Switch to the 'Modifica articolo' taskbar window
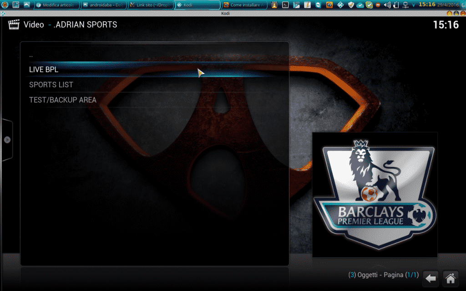 tap(57, 5)
